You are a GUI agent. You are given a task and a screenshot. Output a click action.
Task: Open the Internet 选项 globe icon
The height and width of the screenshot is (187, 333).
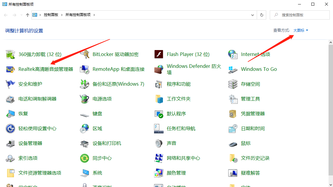point(233,55)
